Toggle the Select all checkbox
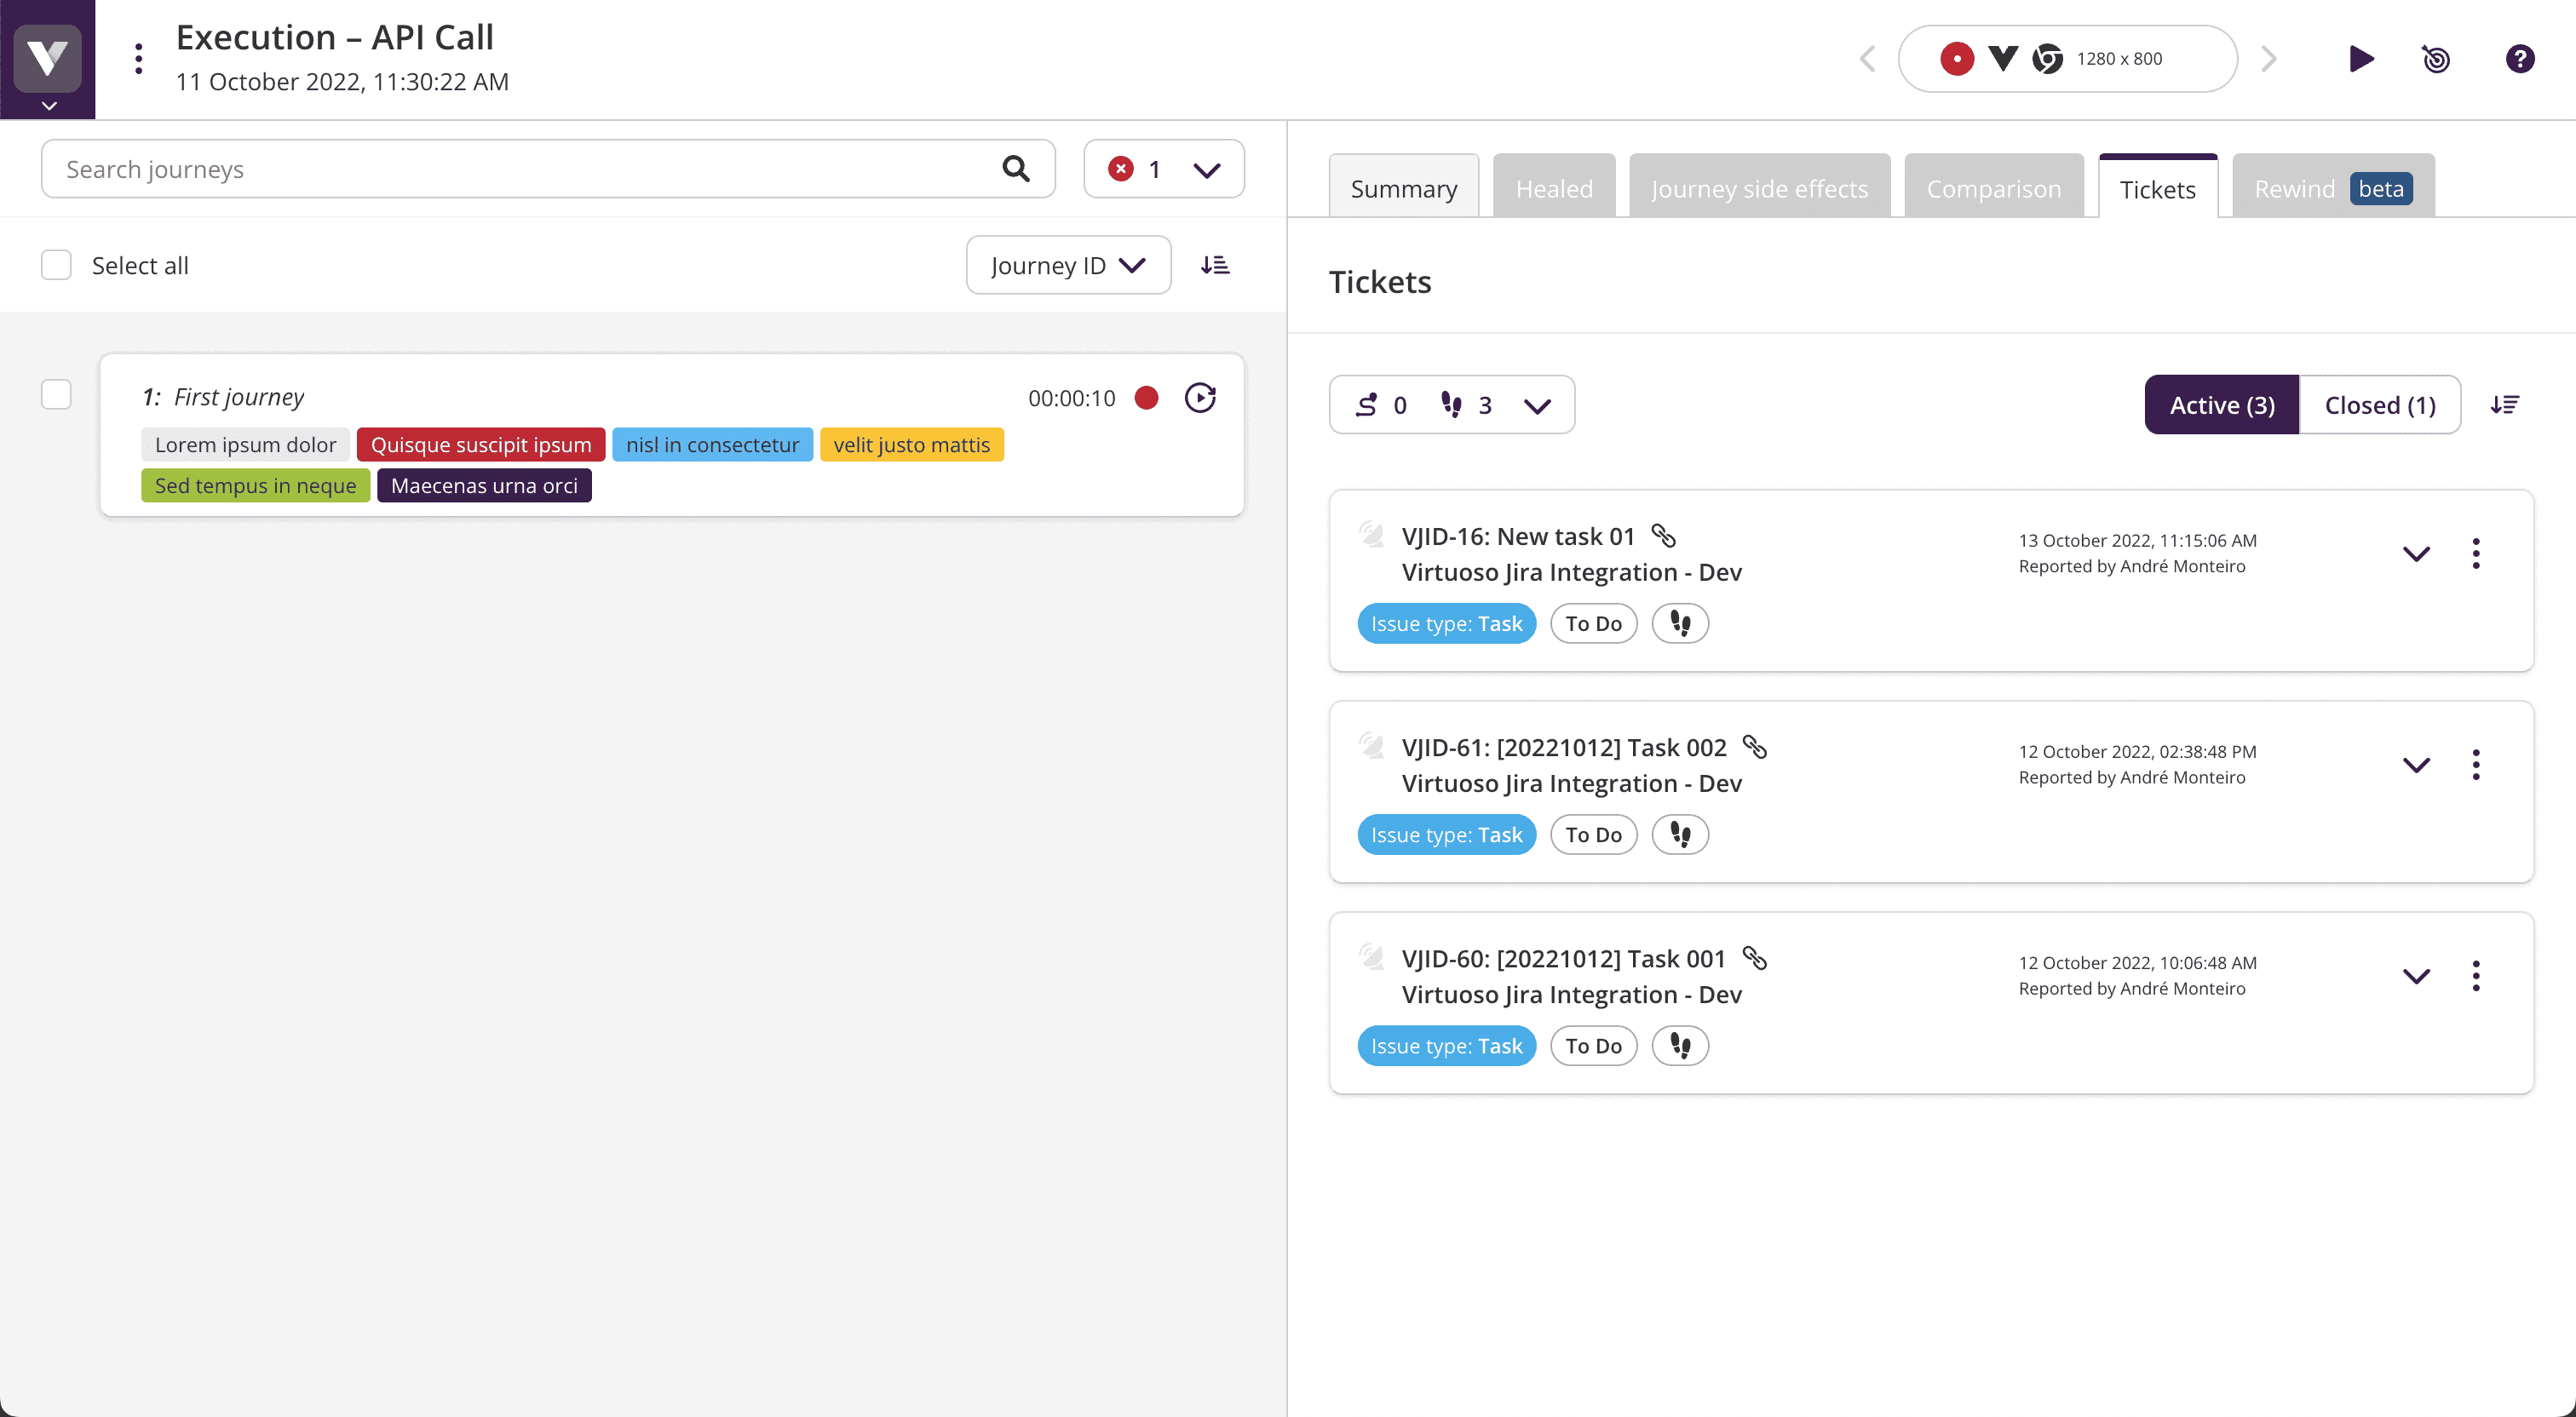 pos(56,264)
